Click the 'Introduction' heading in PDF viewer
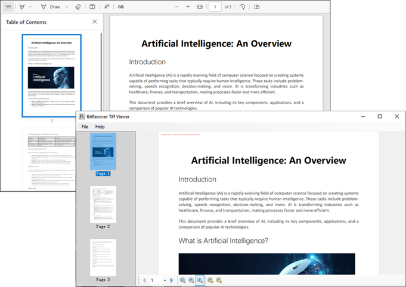Viewport: 406px width, 287px height. (147, 62)
